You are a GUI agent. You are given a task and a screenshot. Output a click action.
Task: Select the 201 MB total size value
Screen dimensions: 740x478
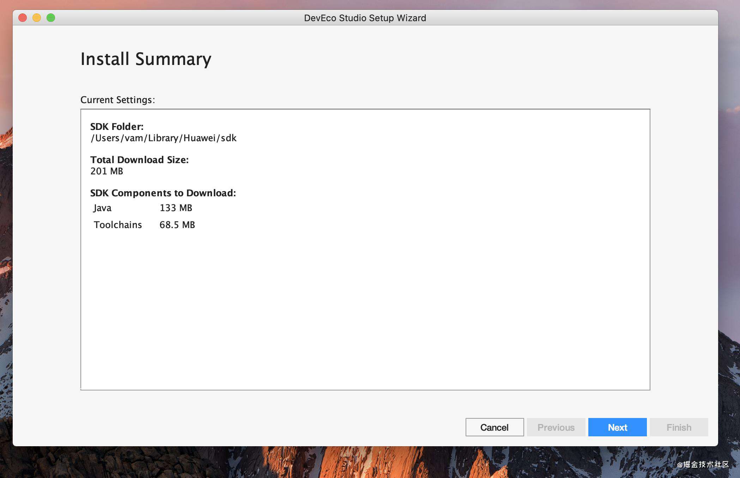click(107, 171)
